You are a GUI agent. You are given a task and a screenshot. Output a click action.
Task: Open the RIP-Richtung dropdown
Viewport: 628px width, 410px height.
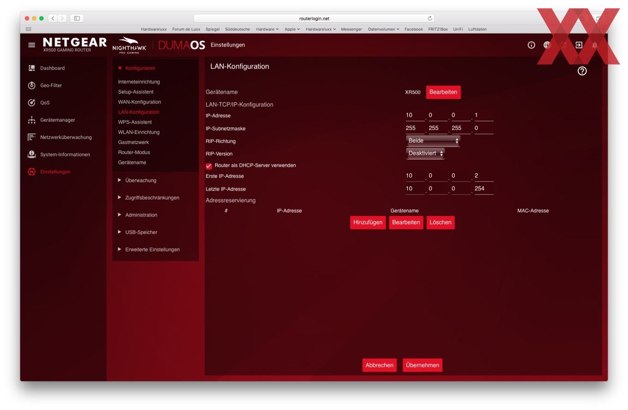433,141
